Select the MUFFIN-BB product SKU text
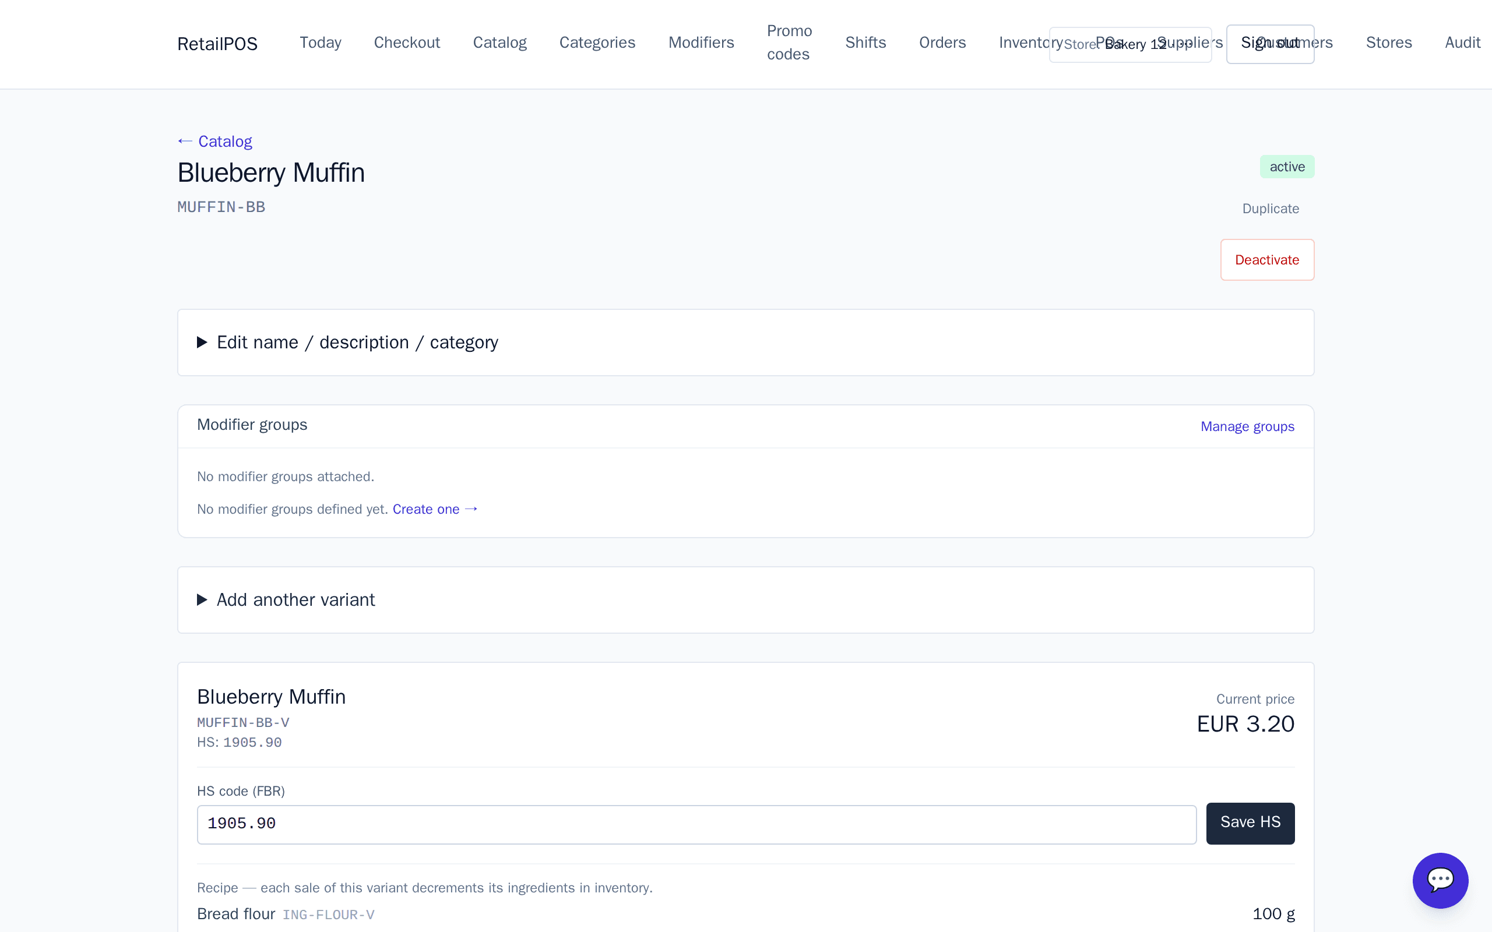The width and height of the screenshot is (1492, 932). click(x=221, y=207)
